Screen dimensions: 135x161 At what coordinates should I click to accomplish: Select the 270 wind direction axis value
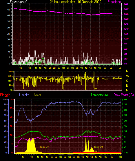[x=10, y=76]
